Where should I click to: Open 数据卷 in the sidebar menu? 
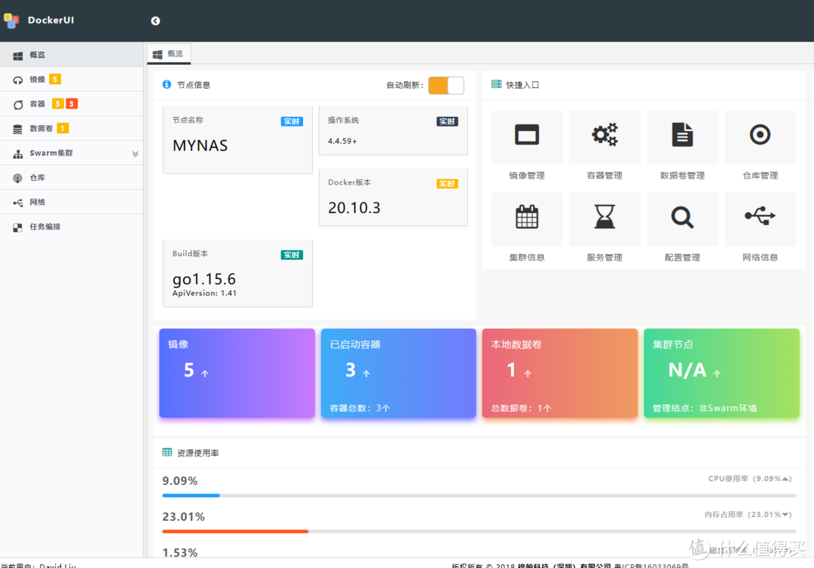(72, 128)
